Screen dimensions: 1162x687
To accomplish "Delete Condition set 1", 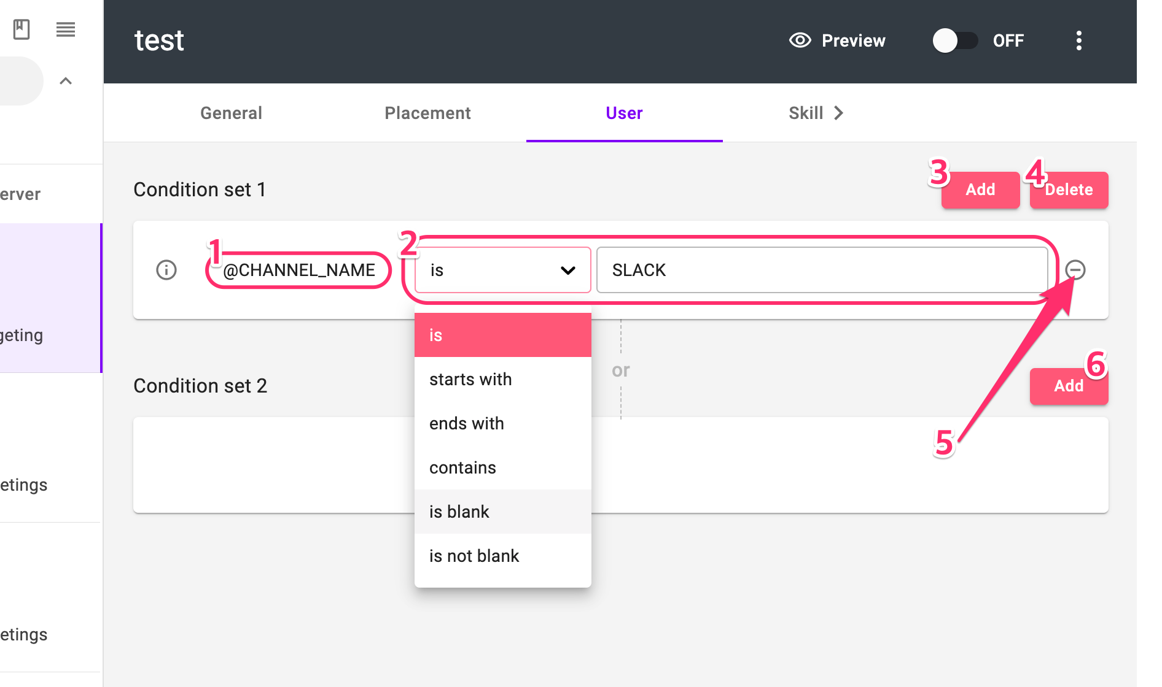I will 1069,190.
